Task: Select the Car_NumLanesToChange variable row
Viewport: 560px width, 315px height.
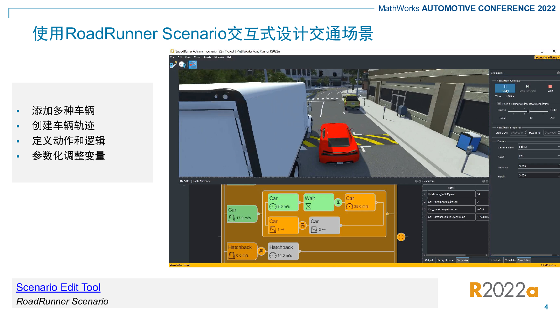Action: click(456, 202)
